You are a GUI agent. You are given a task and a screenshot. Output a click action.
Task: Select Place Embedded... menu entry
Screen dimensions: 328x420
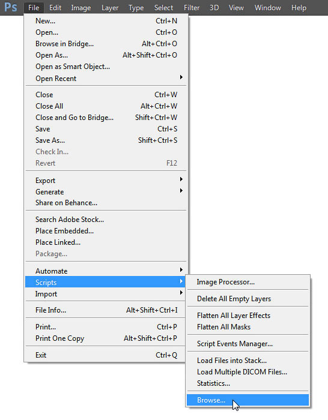[x=106, y=231]
